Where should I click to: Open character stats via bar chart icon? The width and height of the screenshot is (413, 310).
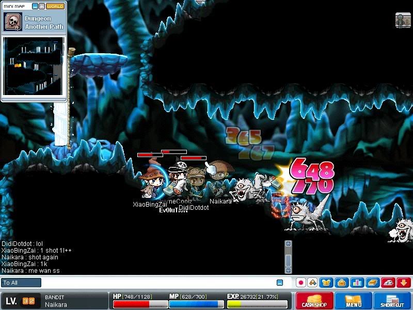(x=357, y=283)
